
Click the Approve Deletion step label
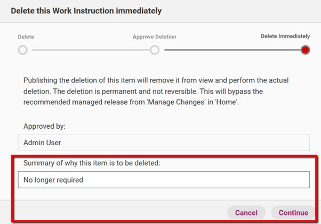click(154, 37)
